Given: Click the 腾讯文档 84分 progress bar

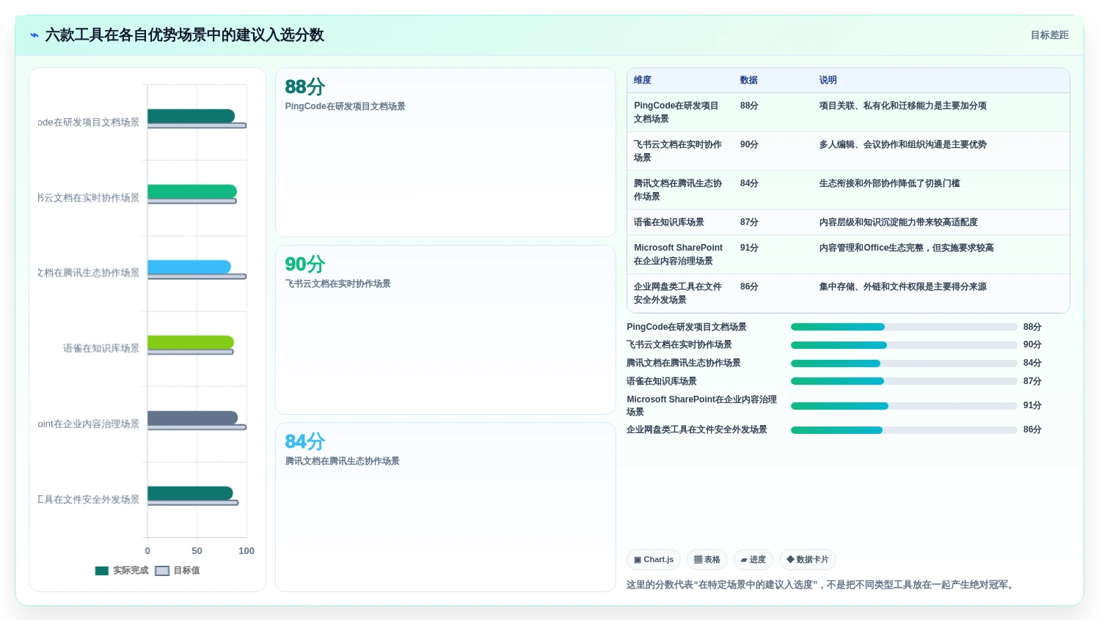Looking at the screenshot, I should [904, 363].
